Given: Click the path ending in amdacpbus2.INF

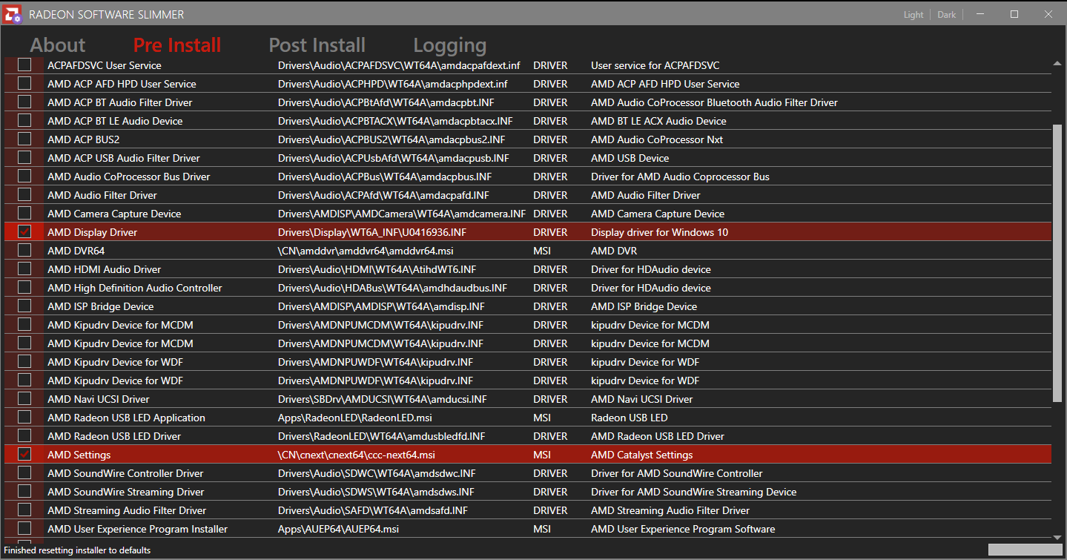Looking at the screenshot, I should point(392,139).
